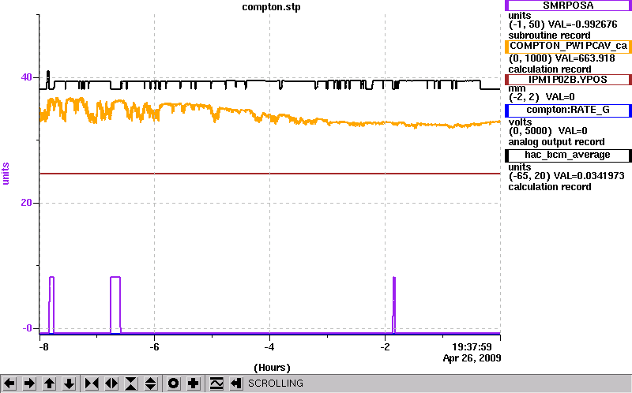Click the 40 y-axis tick label
The height and width of the screenshot is (393, 632).
click(26, 77)
